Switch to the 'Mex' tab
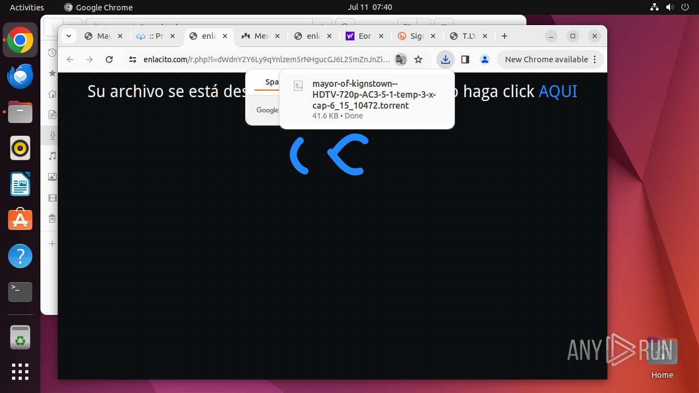The height and width of the screenshot is (393, 699). point(261,36)
